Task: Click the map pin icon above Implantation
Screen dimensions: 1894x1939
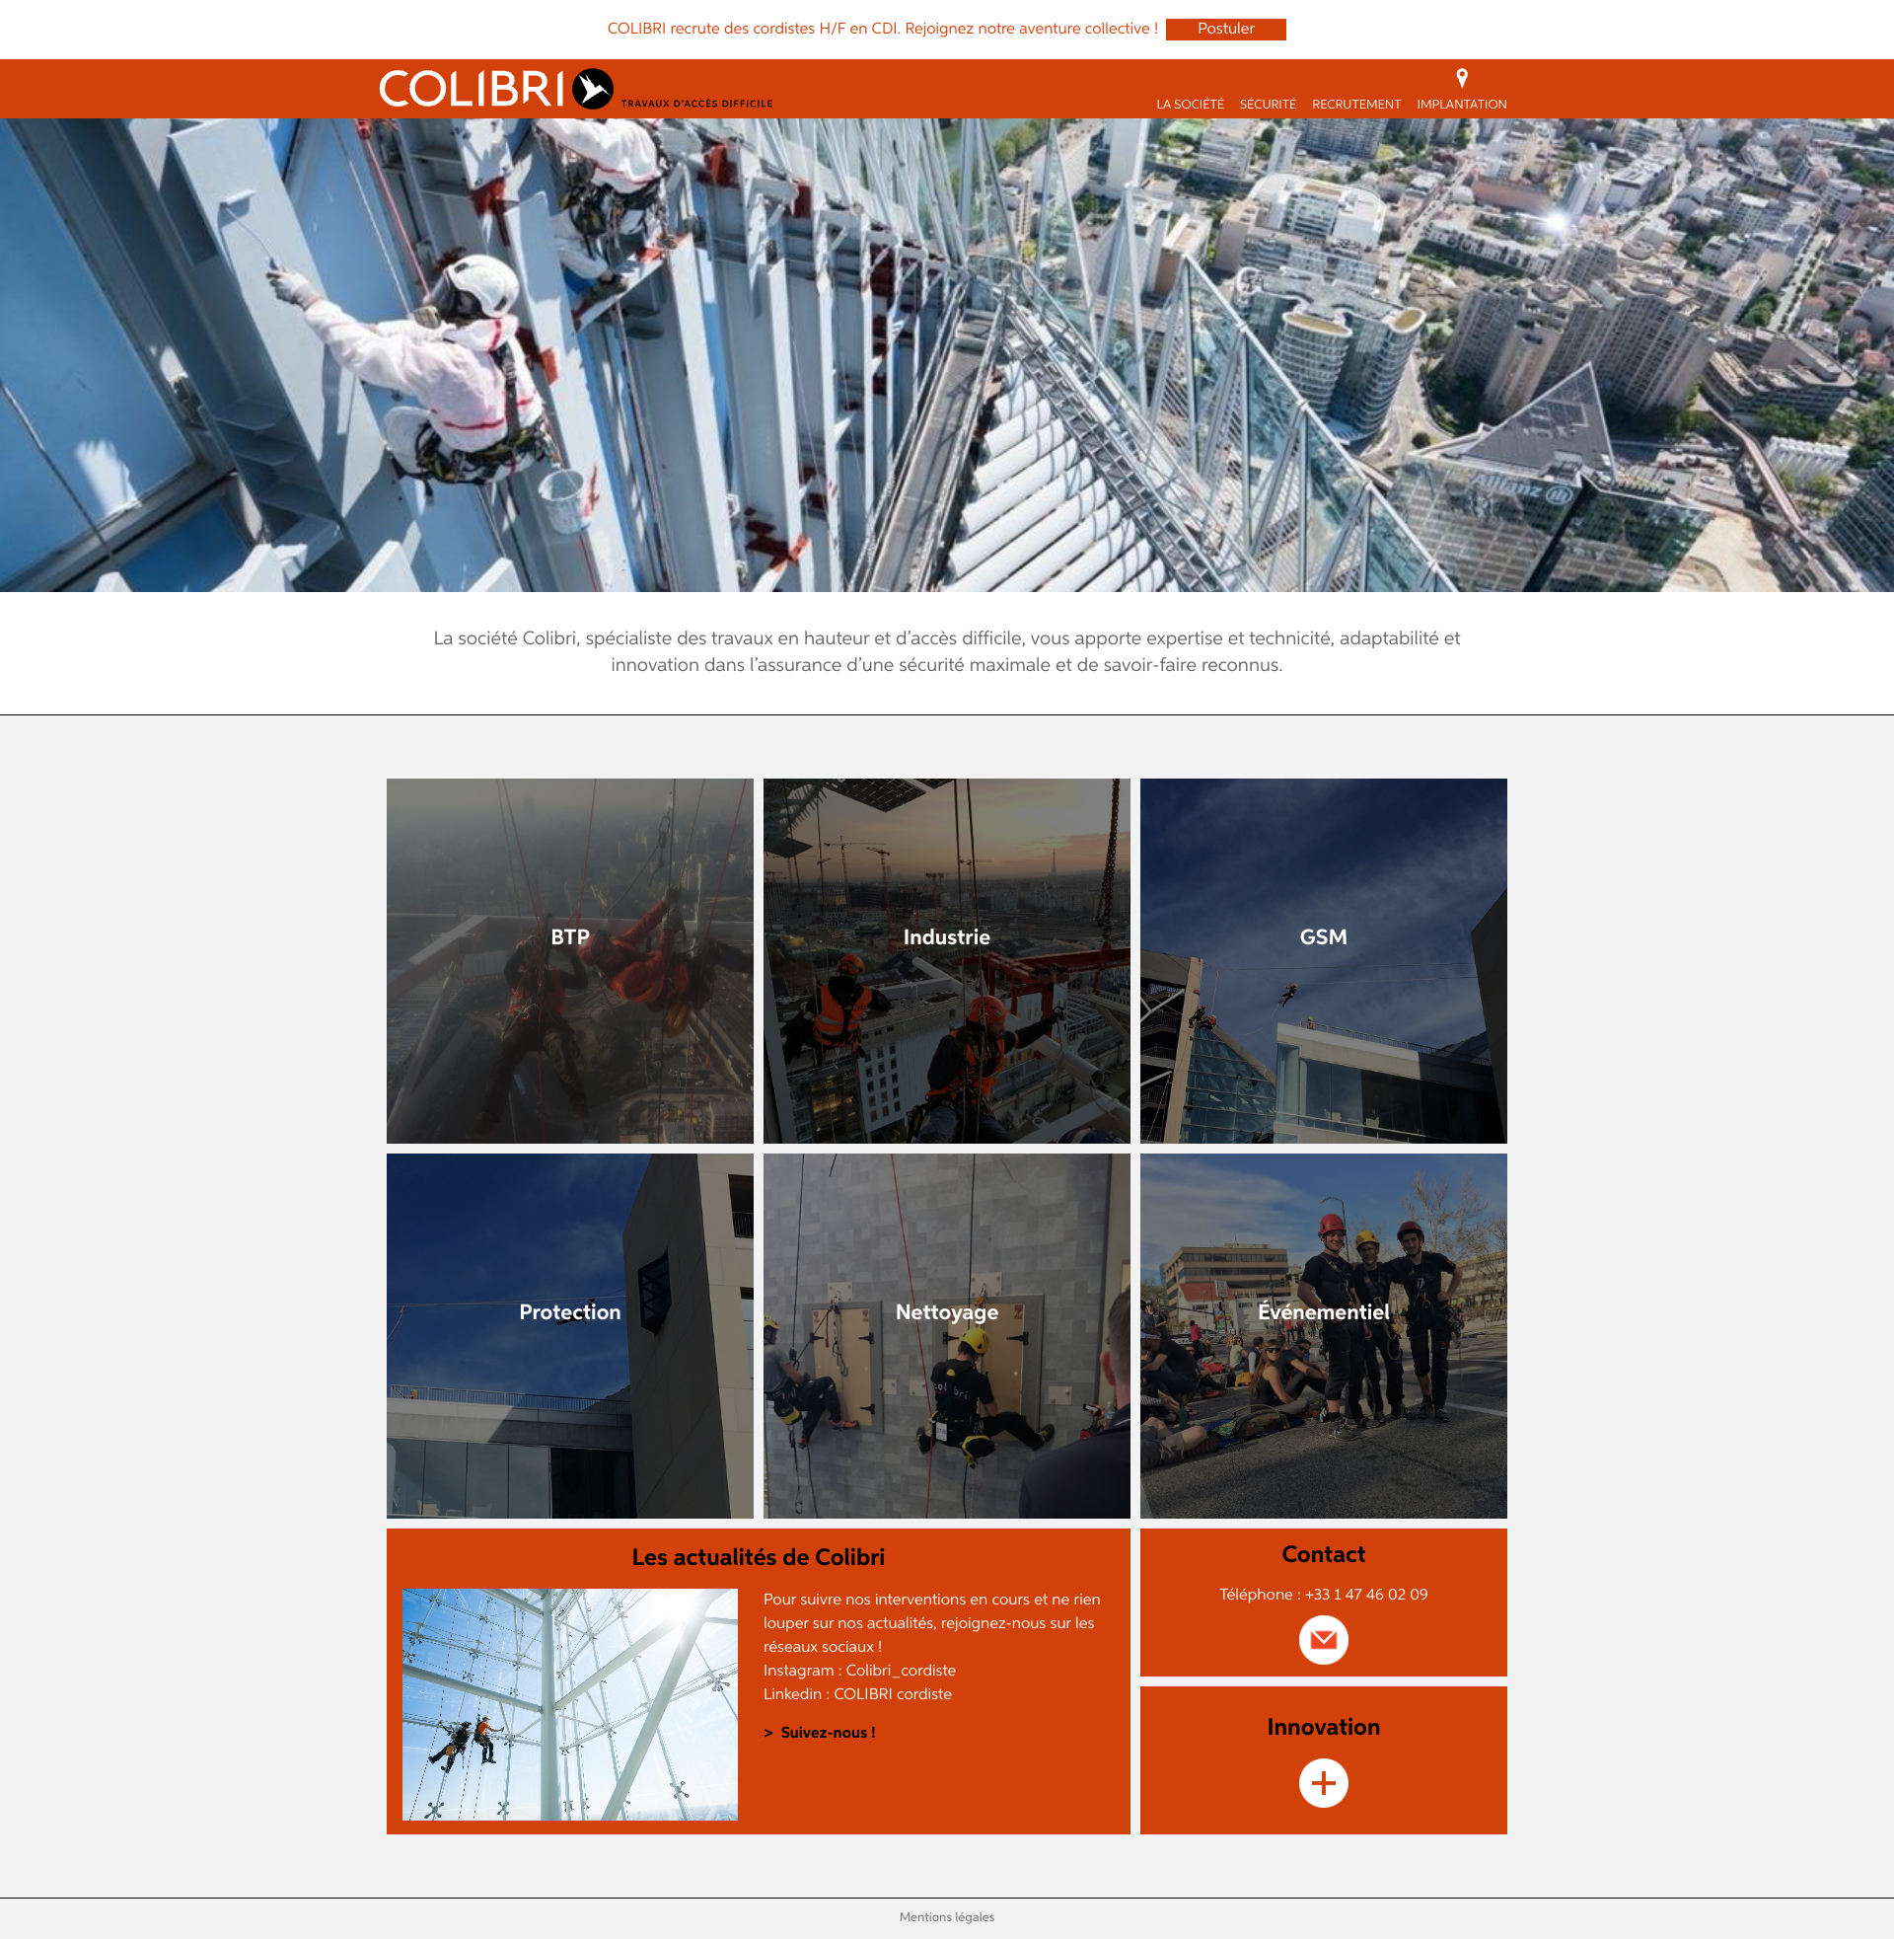Action: (1461, 78)
